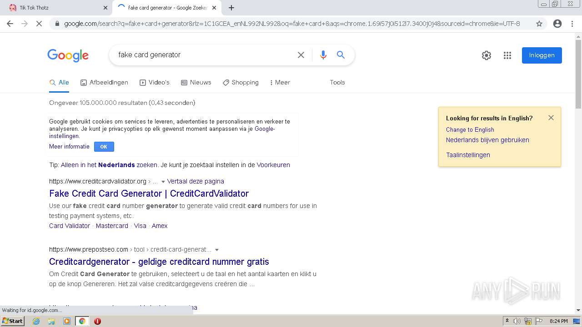The width and height of the screenshot is (582, 327).
Task: Open file explorer from taskbar
Action: click(51, 321)
